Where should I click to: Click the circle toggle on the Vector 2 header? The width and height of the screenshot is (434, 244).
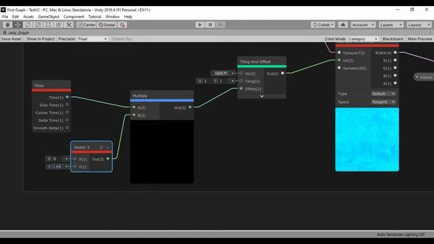tap(101, 148)
